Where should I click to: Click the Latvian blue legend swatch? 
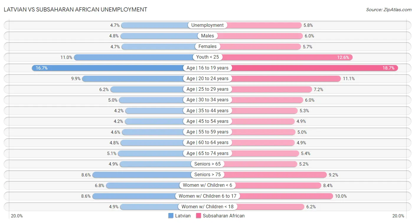coord(171,216)
